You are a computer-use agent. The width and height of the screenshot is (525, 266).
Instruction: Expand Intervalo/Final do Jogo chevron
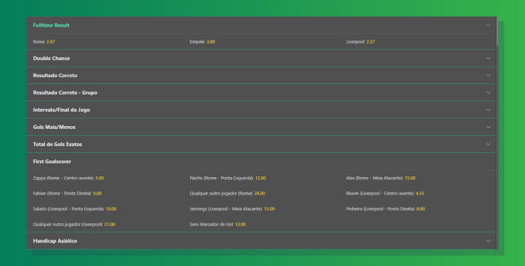click(x=488, y=110)
